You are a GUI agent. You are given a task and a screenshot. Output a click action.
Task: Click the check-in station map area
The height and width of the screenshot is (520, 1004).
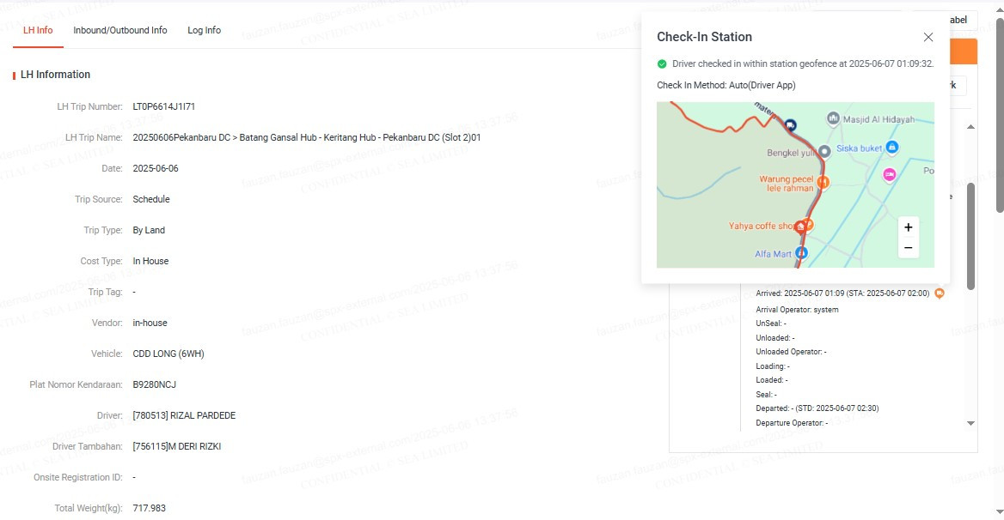pyautogui.click(x=795, y=184)
